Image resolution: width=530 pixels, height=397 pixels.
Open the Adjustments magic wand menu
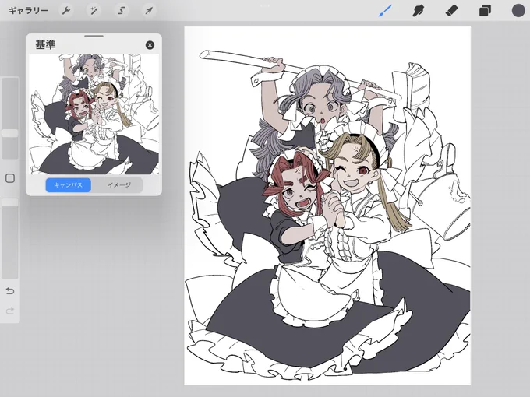tap(94, 11)
